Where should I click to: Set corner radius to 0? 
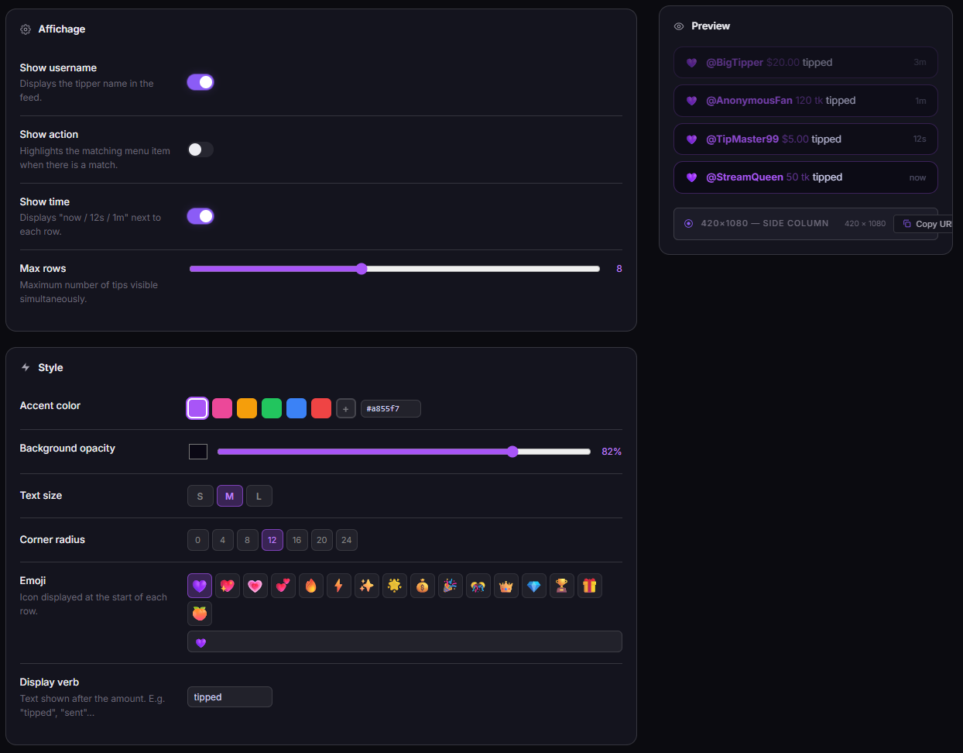pyautogui.click(x=198, y=540)
